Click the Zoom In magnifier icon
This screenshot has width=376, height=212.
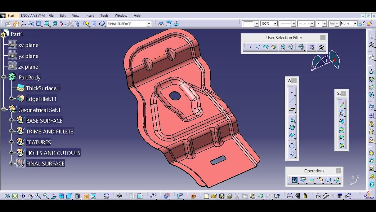coord(38,196)
